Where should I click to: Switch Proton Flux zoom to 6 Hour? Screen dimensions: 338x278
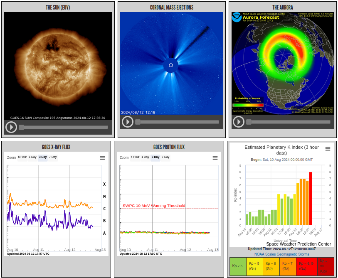135,157
